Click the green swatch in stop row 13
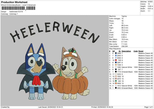 (116, 81)
